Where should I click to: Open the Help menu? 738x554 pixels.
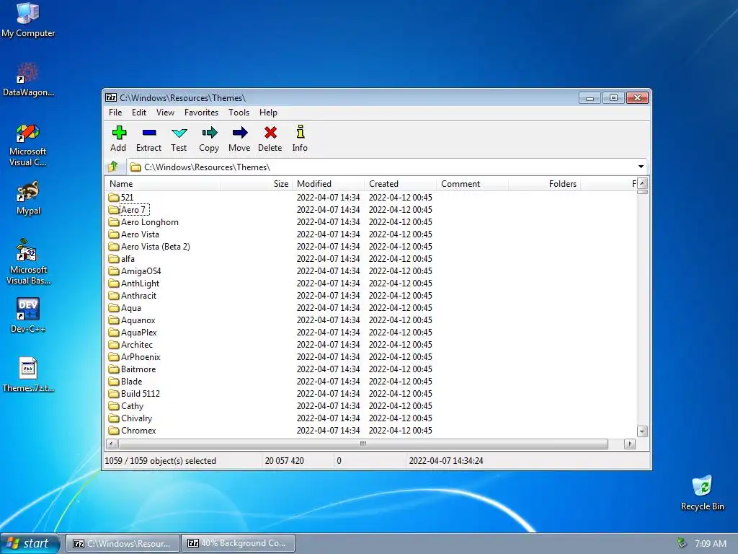268,113
